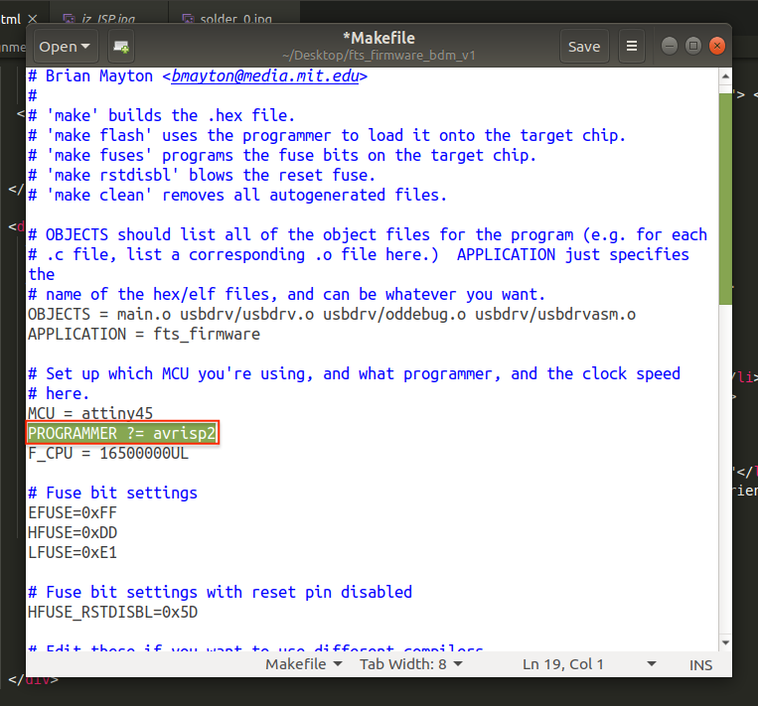
Task: Click the LFUSE=0xE1 line
Action: pyautogui.click(x=73, y=552)
